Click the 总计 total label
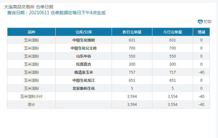Screen dimensions: 218x138 coord(31,104)
